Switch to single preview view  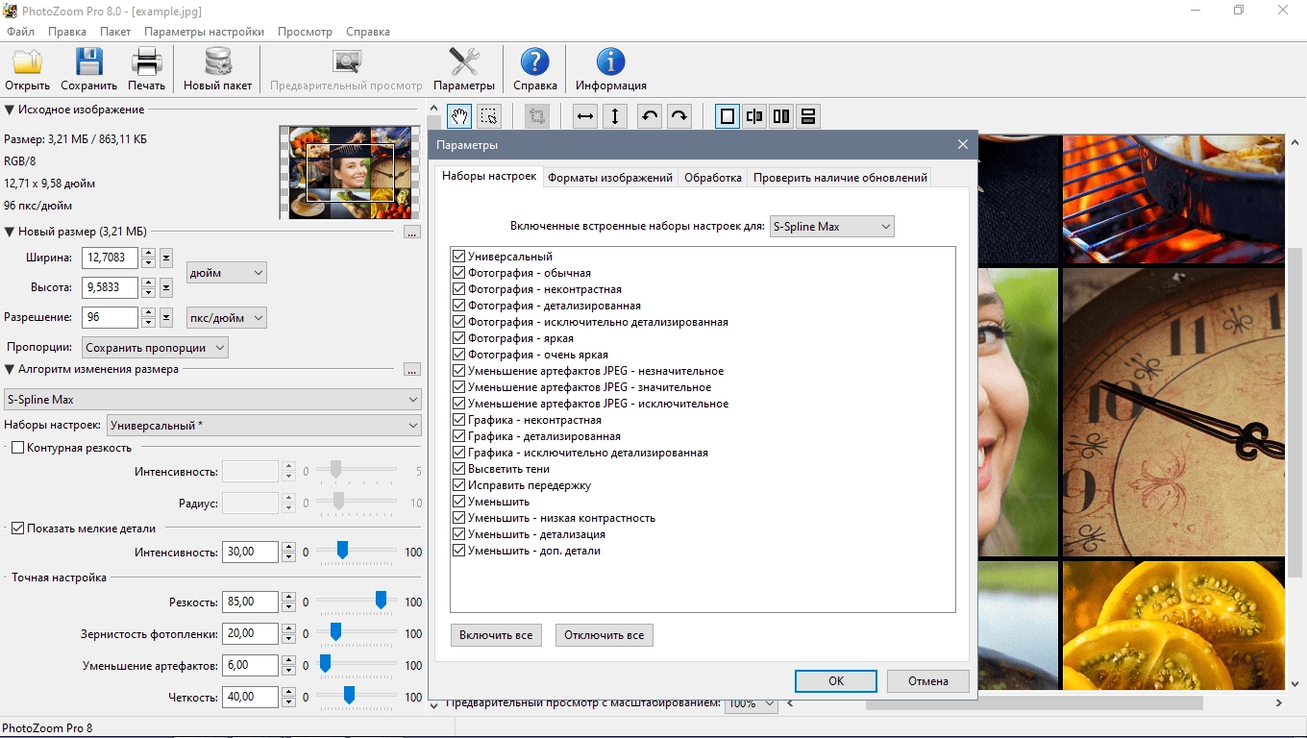pos(727,116)
